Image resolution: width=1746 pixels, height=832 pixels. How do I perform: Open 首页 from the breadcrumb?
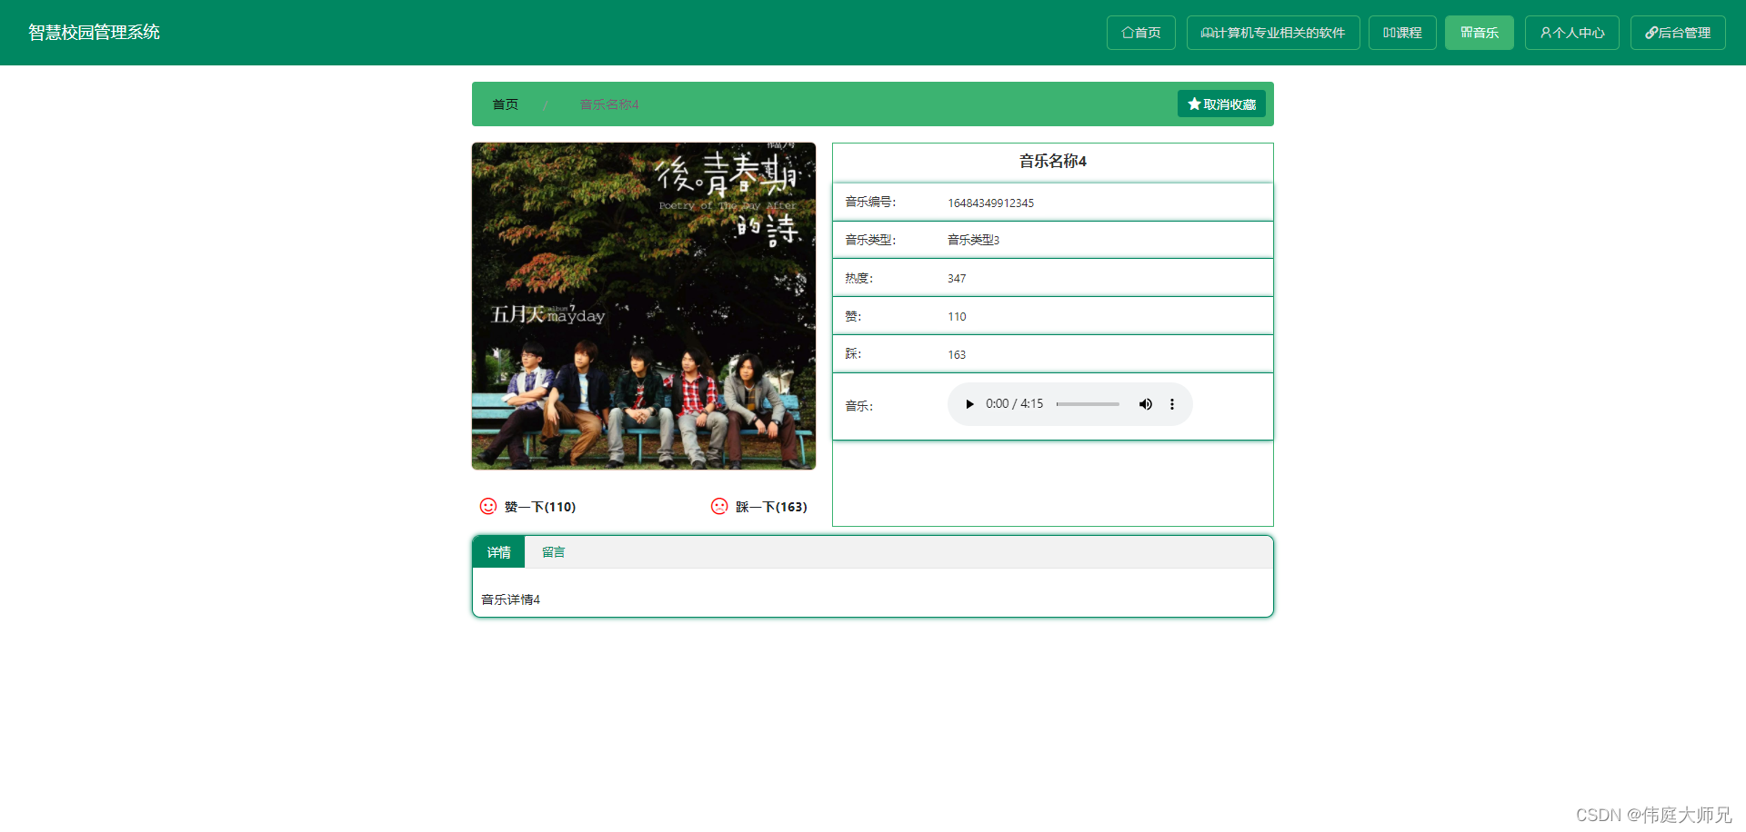[x=506, y=104]
